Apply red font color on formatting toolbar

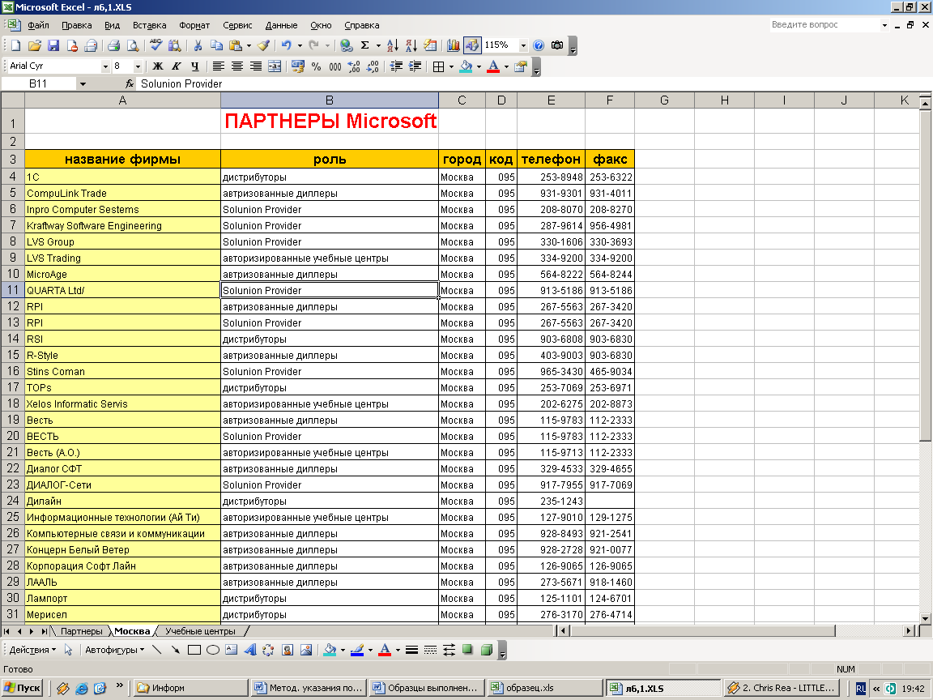[x=493, y=66]
